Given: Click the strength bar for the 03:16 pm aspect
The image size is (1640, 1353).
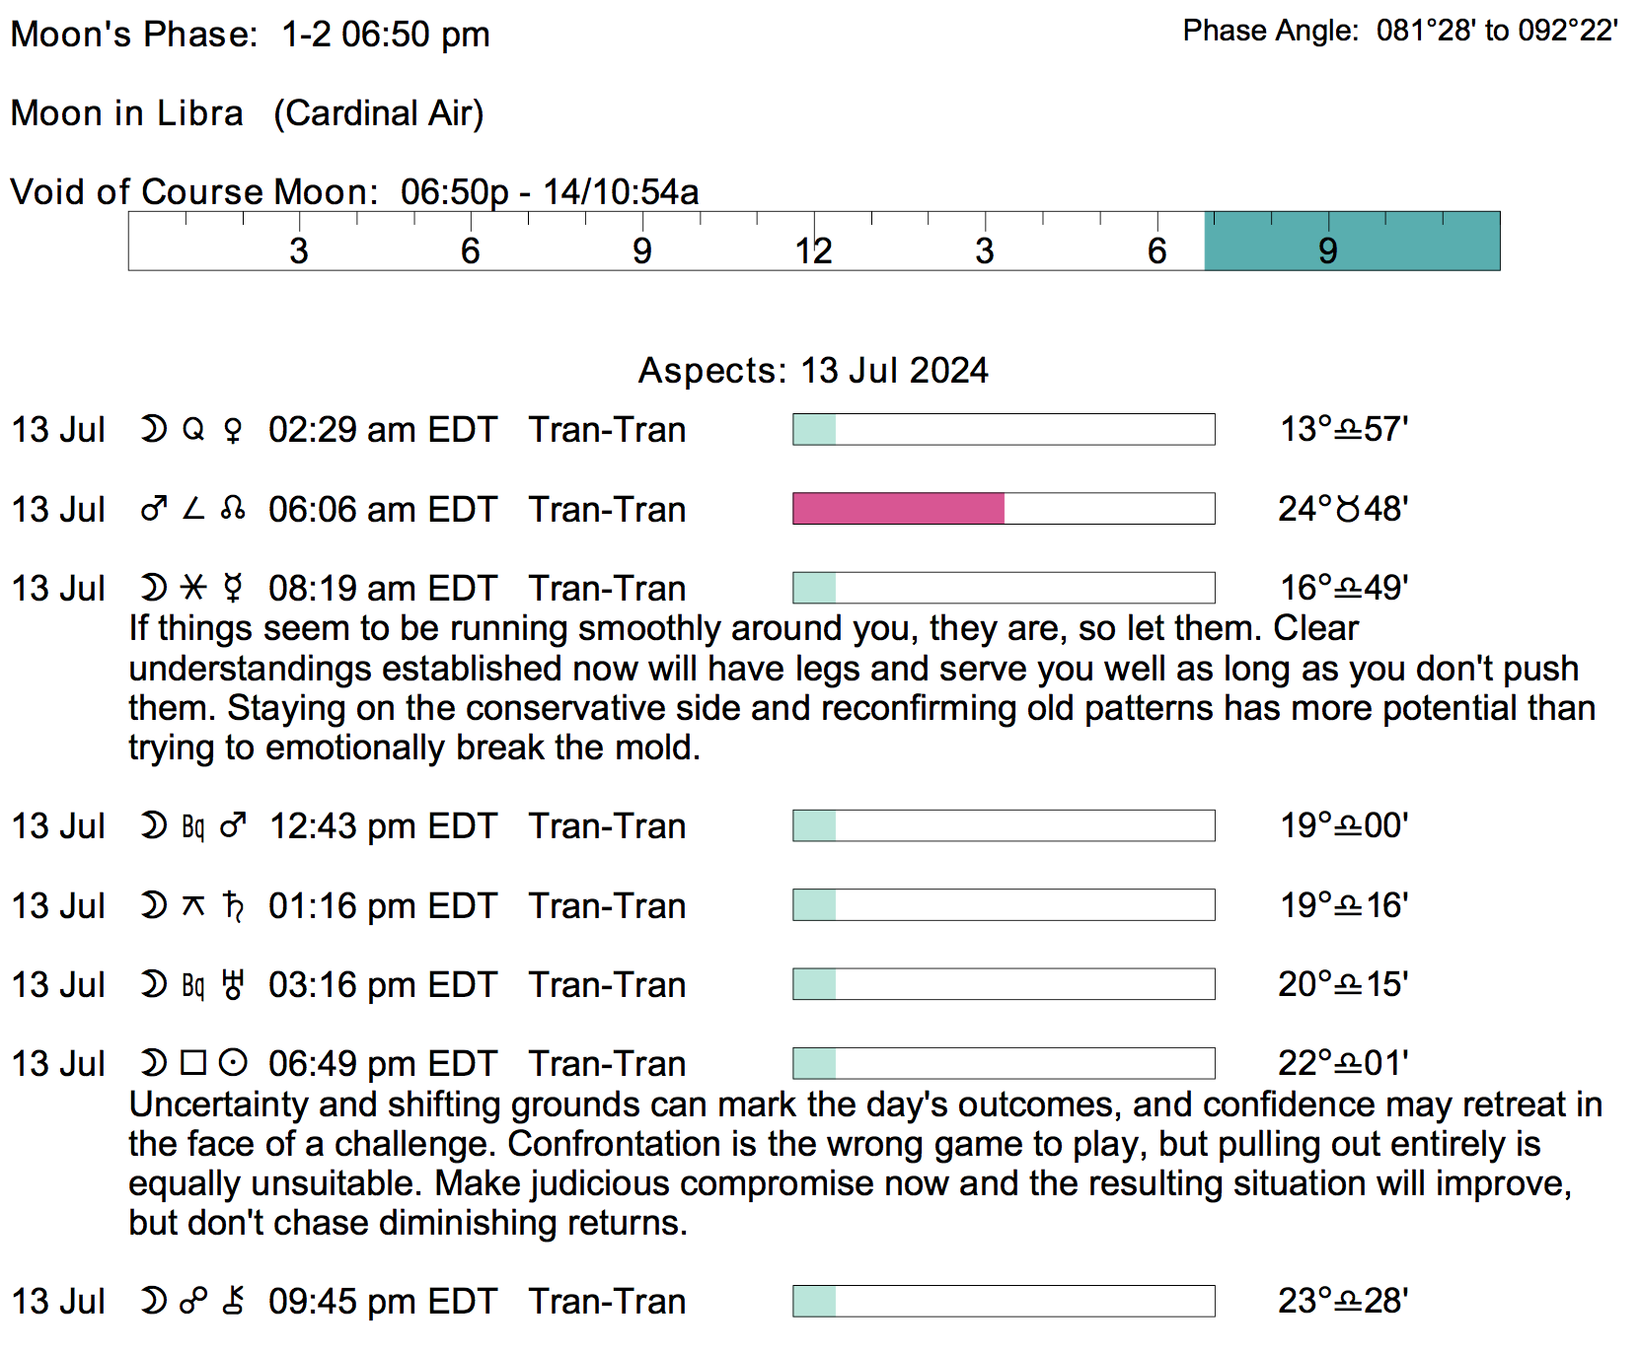Looking at the screenshot, I should pyautogui.click(x=1004, y=984).
